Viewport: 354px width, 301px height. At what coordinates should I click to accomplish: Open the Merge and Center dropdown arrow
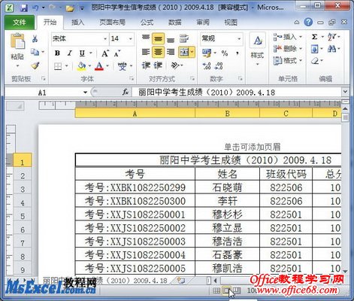[192, 52]
